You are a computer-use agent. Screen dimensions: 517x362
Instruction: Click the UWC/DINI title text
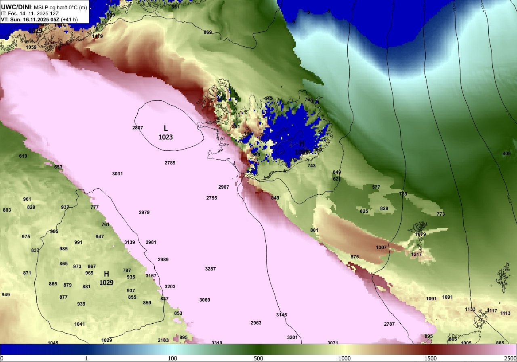16,7
